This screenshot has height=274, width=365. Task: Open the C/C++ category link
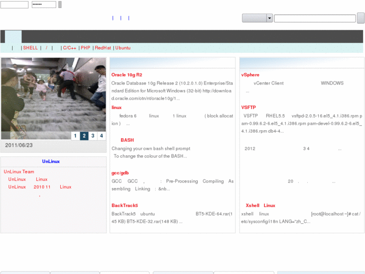pos(69,48)
